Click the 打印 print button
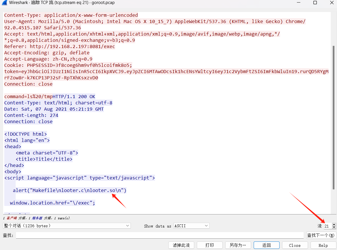This screenshot has width=337, height=250. pos(210,245)
